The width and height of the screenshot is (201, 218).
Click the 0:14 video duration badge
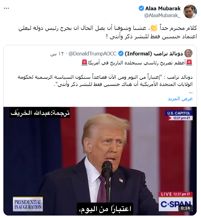click(x=185, y=208)
